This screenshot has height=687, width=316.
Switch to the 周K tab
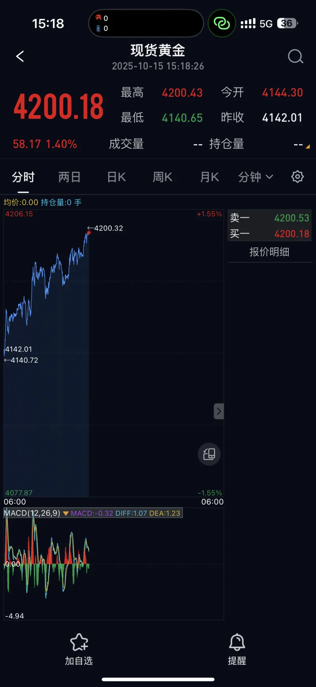[x=163, y=177]
